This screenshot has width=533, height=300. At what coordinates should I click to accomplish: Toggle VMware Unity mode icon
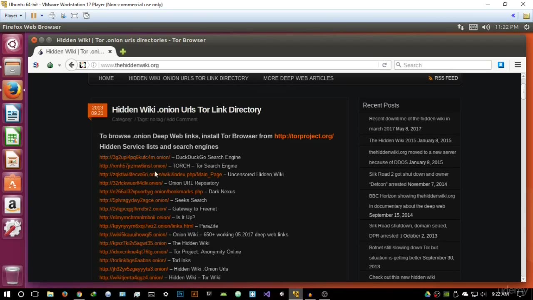point(86,15)
